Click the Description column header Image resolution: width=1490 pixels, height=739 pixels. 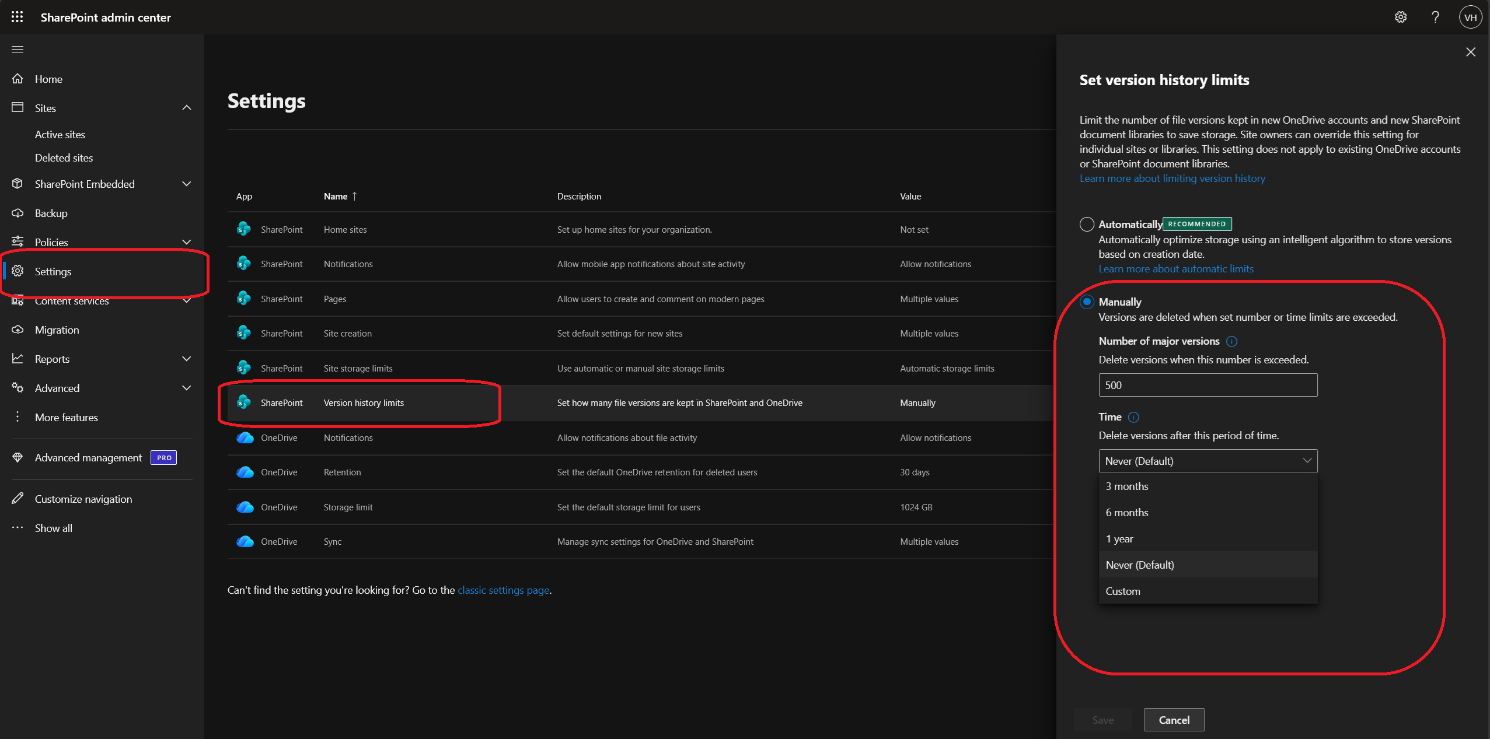coord(578,196)
